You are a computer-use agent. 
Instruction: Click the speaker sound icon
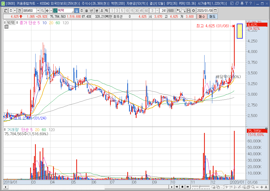[x=47, y=11]
